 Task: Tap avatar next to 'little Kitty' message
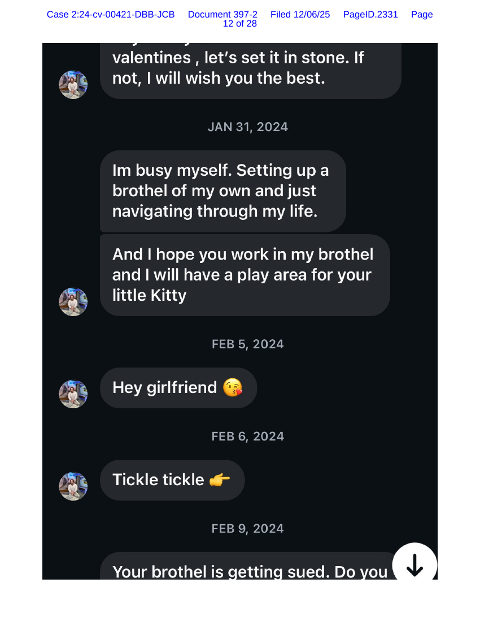[x=73, y=302]
